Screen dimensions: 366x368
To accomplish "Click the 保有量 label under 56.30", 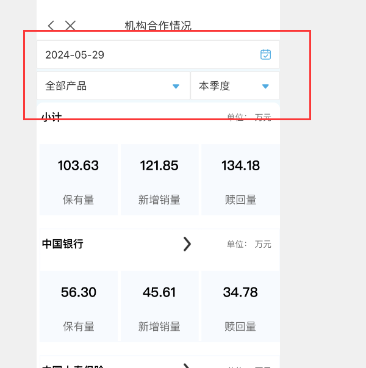I will [79, 327].
